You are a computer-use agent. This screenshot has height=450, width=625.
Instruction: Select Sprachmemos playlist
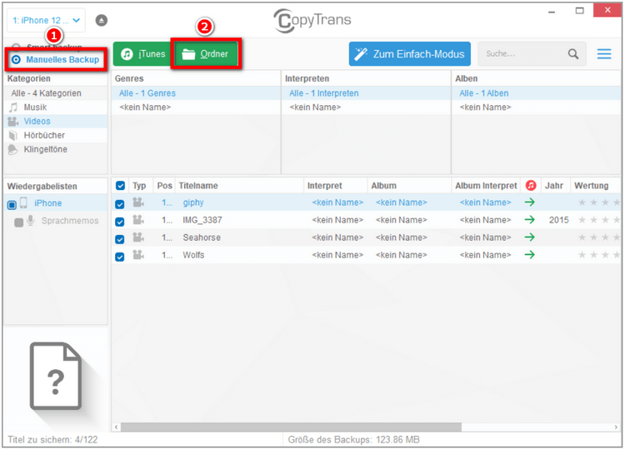[x=70, y=221]
